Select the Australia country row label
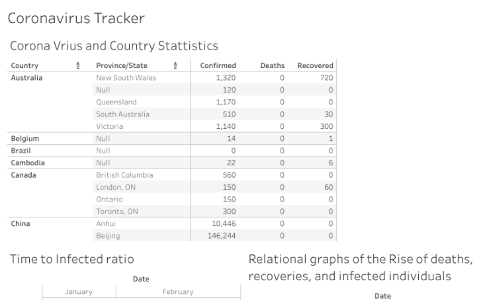Screen dimensions: 487x300 tap(27, 78)
